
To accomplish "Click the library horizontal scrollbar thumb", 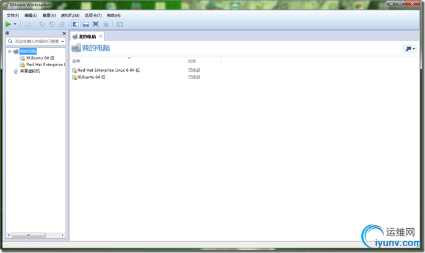I will pyautogui.click(x=28, y=235).
